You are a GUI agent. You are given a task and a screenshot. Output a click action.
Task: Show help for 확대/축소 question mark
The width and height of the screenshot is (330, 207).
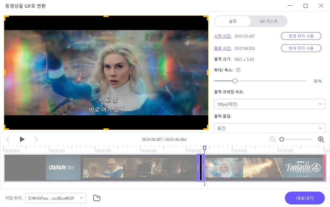[238, 70]
